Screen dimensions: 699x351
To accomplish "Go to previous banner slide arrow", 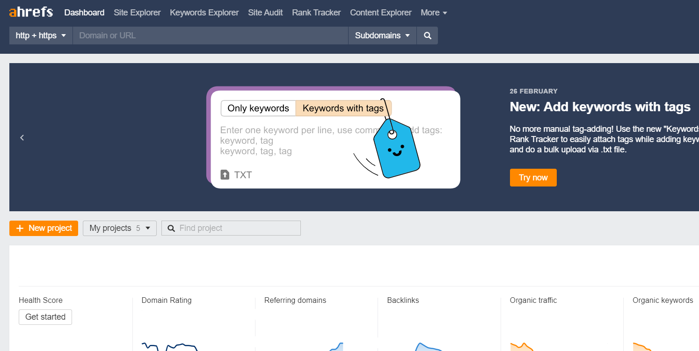I will (x=22, y=137).
